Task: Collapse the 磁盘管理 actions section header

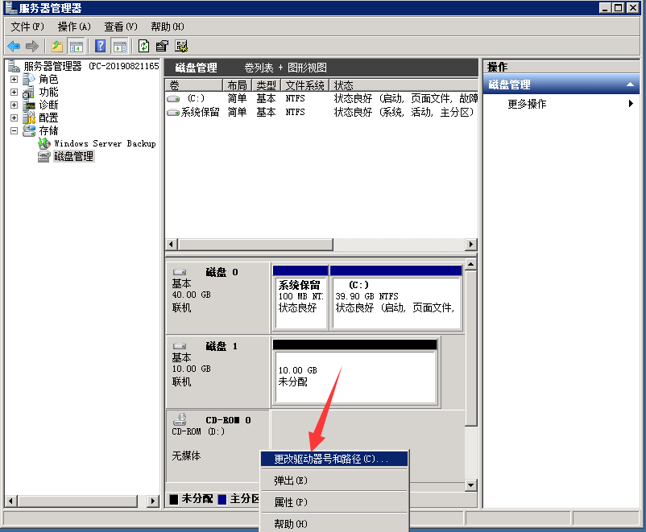Action: (631, 85)
